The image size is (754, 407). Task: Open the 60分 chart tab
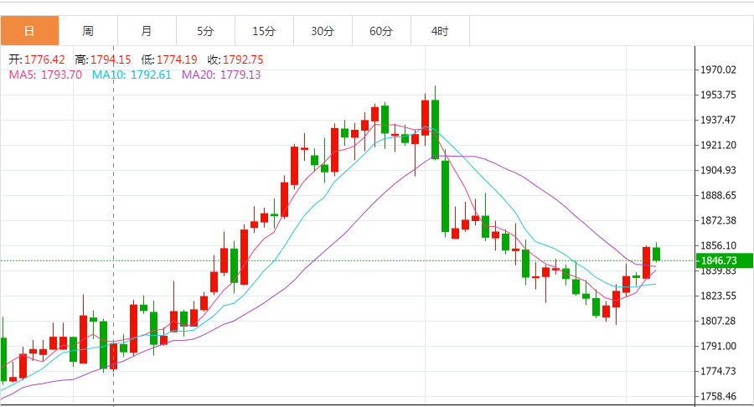coord(381,31)
